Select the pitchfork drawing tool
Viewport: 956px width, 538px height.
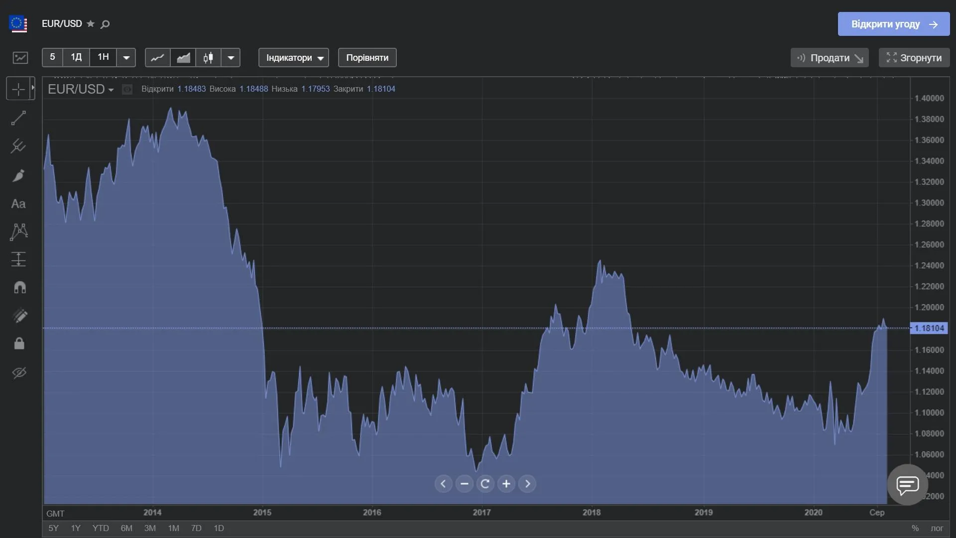tap(18, 146)
